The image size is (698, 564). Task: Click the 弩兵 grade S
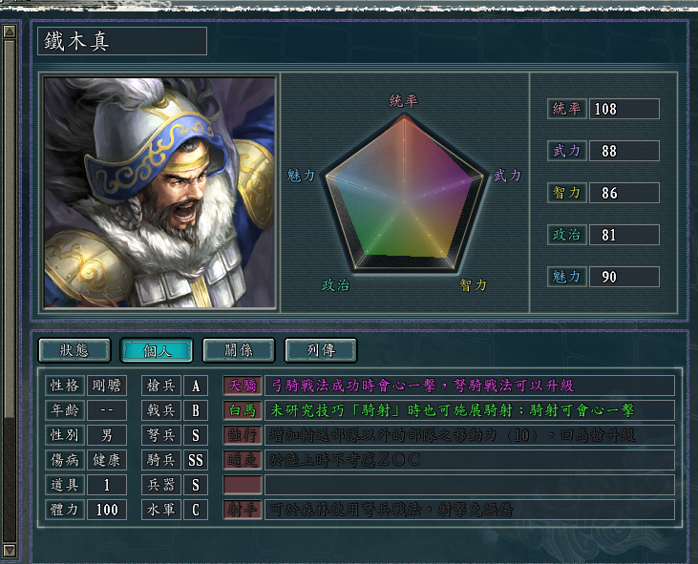[196, 435]
